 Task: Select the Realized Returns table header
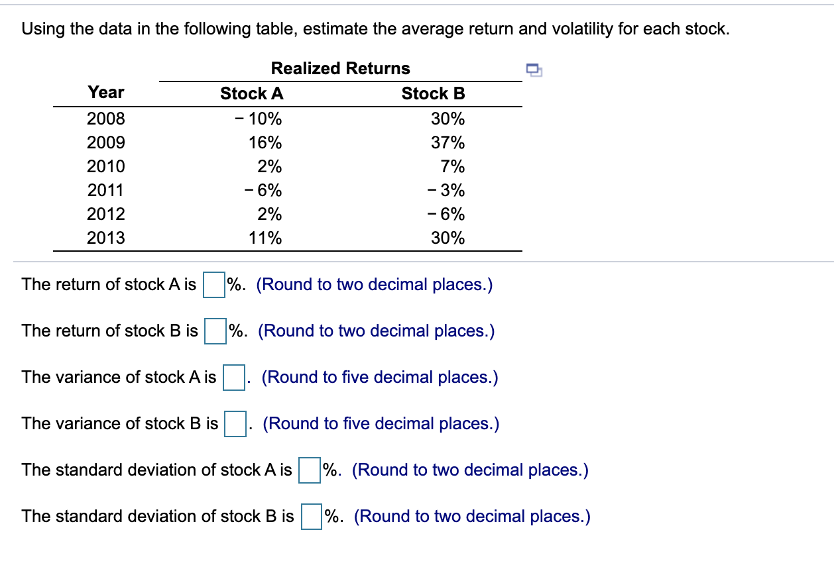coord(340,68)
